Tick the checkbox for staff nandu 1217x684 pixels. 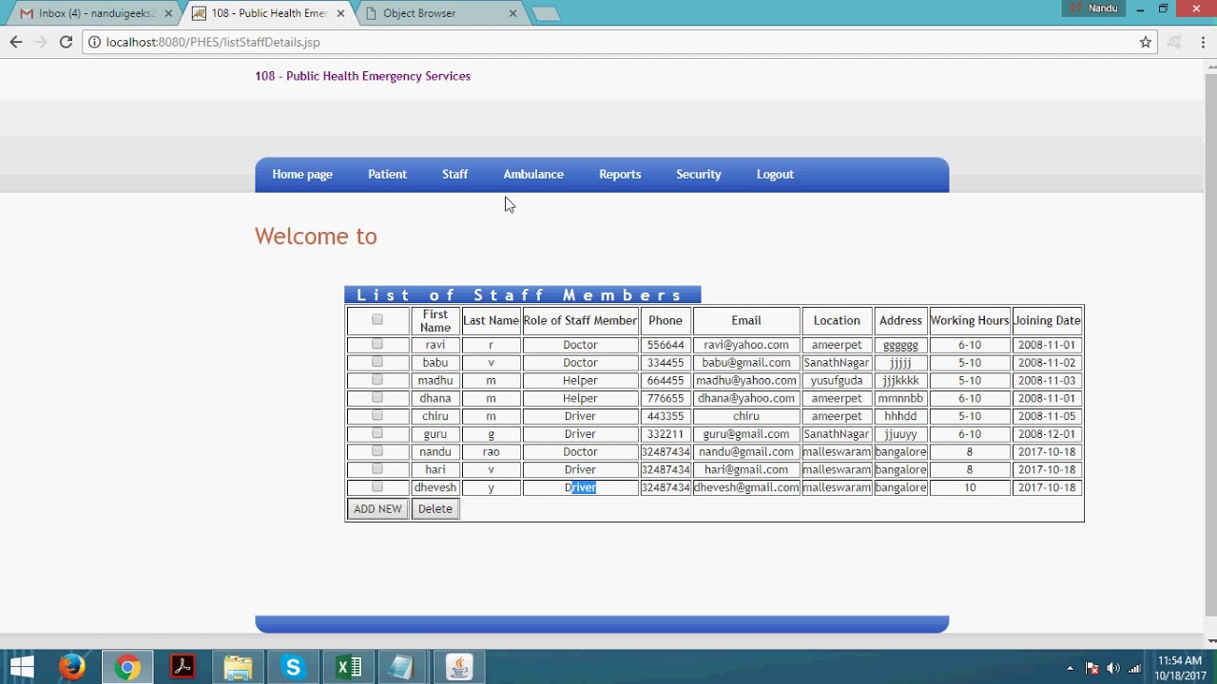point(377,451)
